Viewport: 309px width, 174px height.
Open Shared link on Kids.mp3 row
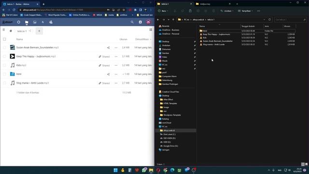(x=104, y=66)
